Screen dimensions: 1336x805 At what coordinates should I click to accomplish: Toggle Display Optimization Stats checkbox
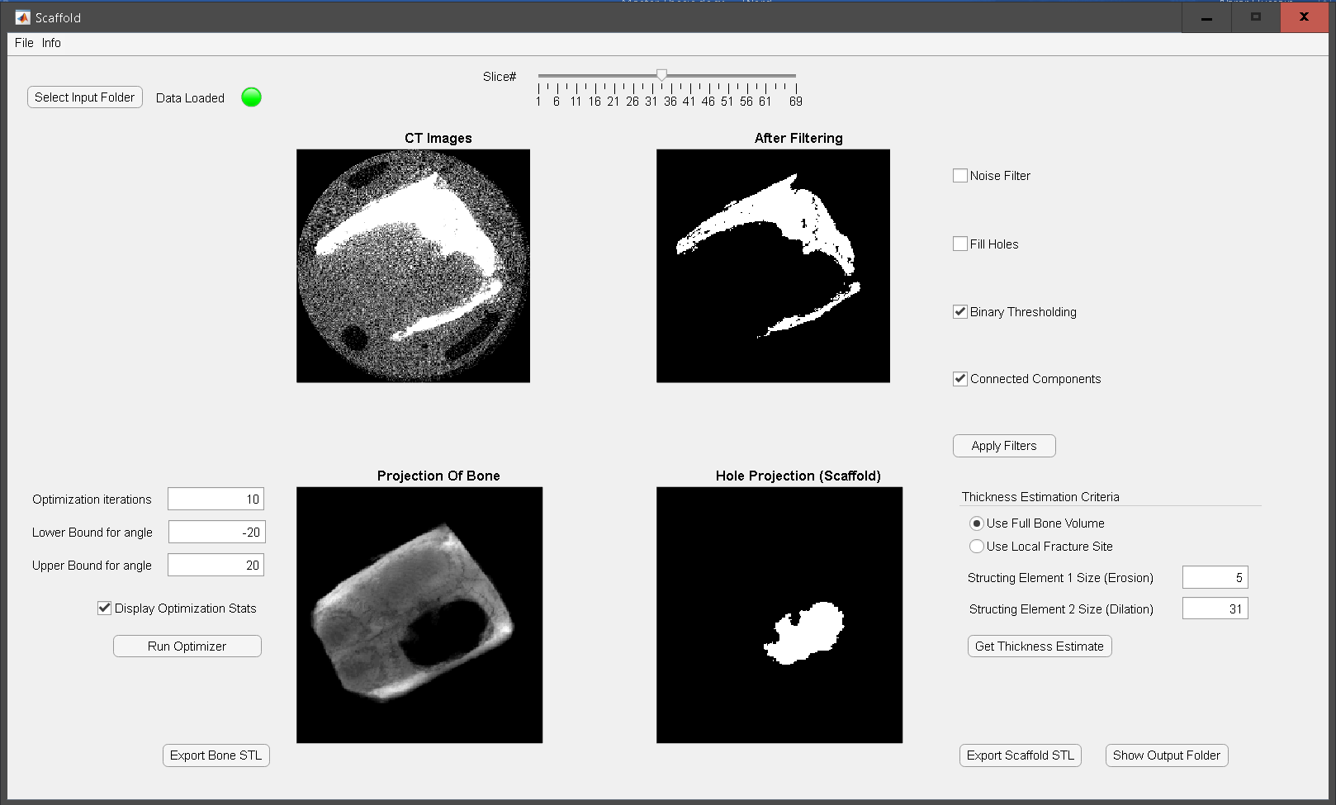click(105, 608)
